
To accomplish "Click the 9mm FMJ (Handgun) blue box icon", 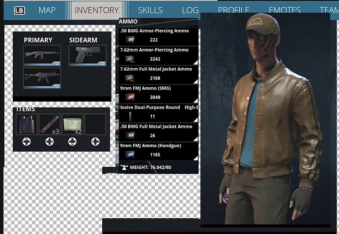I will [130, 155].
